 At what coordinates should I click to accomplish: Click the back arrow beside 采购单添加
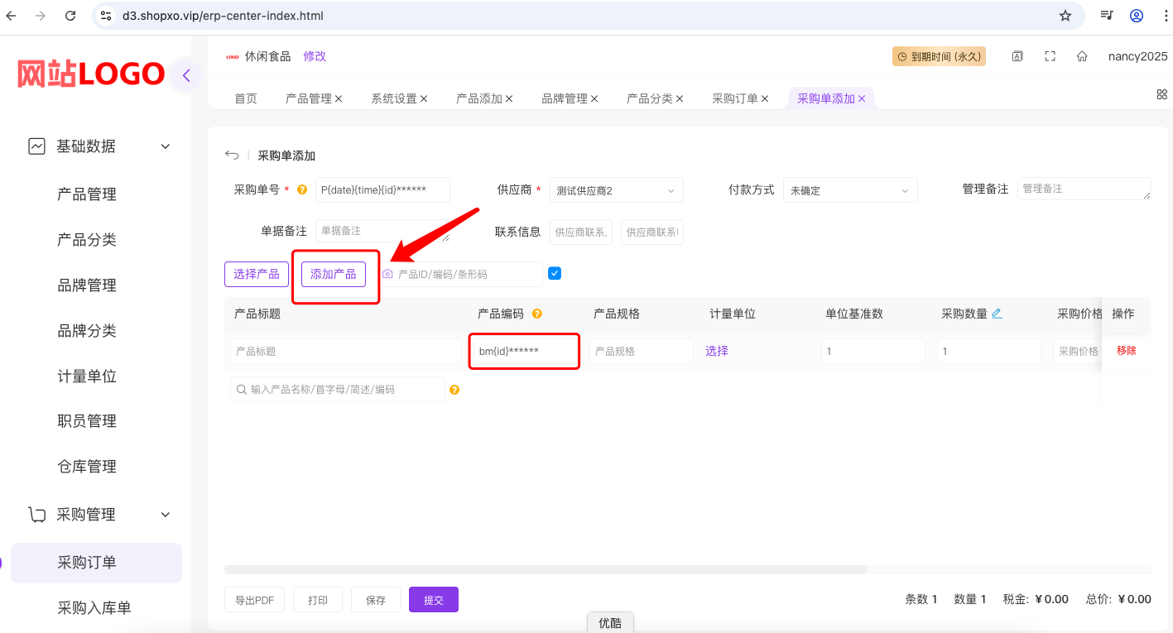click(x=232, y=156)
